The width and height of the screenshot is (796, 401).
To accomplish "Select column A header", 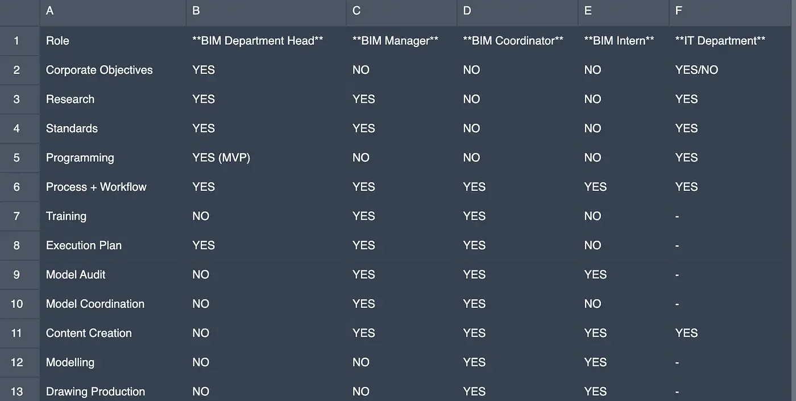I will point(113,11).
